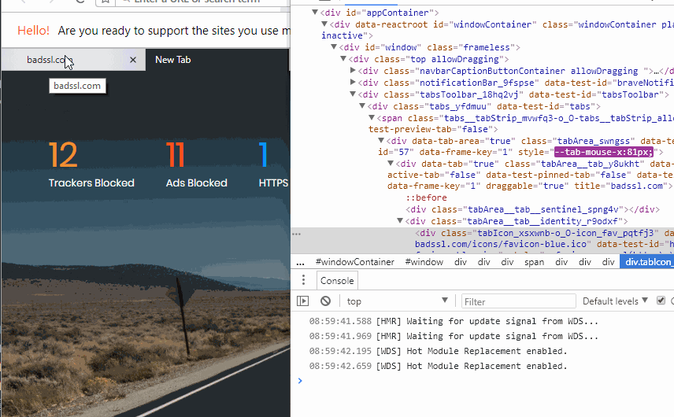Collapse the div id window node
The height and width of the screenshot is (417, 674).
[334, 46]
